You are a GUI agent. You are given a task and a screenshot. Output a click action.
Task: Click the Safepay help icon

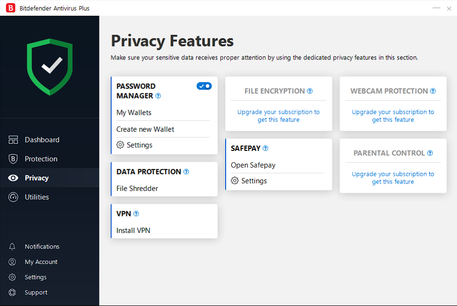click(x=266, y=148)
